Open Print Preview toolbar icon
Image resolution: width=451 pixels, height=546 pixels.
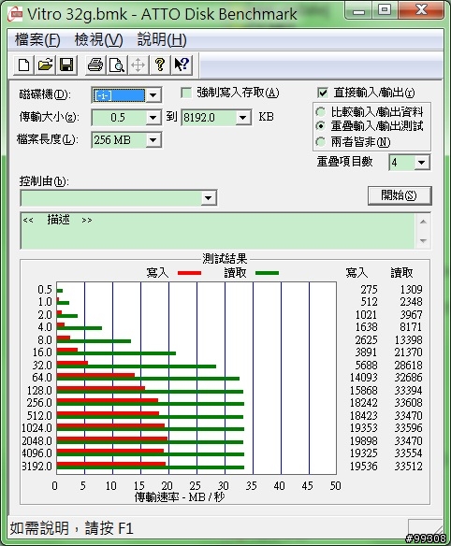point(117,65)
